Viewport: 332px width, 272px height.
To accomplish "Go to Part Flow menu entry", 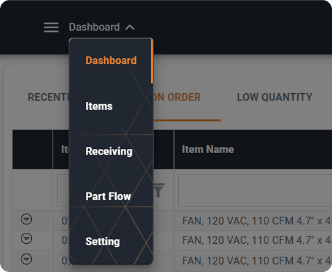I will tap(108, 197).
